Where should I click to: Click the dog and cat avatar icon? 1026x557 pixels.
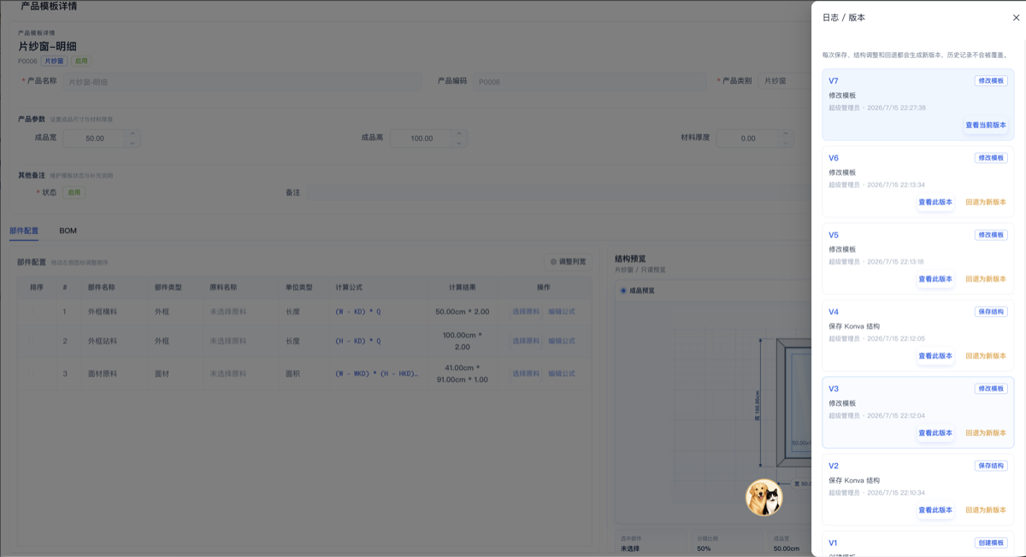764,497
